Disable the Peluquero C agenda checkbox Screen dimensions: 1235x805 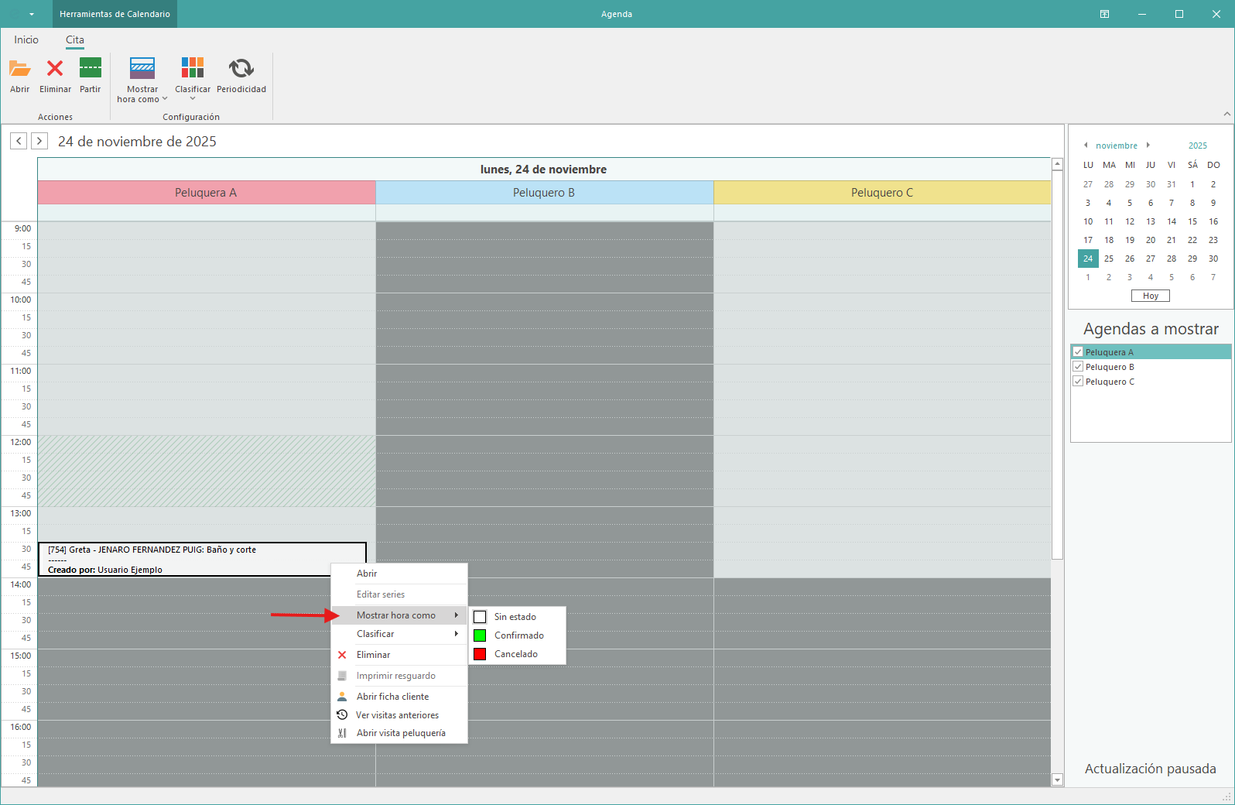pos(1078,382)
